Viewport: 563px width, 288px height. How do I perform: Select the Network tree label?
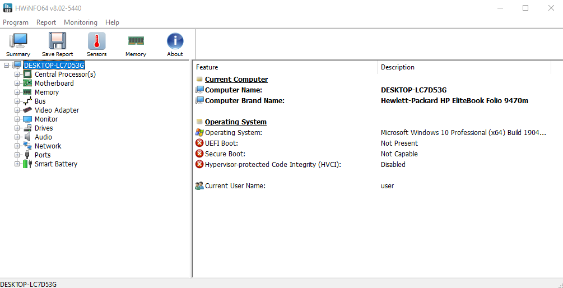pos(48,146)
